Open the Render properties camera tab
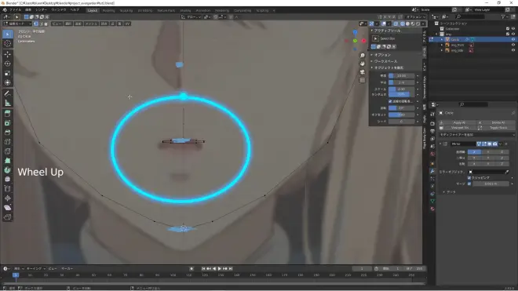Viewport: 518px width, 291px height. 432,123
